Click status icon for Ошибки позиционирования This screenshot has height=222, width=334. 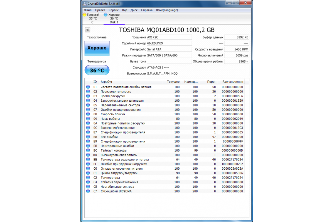88,109
